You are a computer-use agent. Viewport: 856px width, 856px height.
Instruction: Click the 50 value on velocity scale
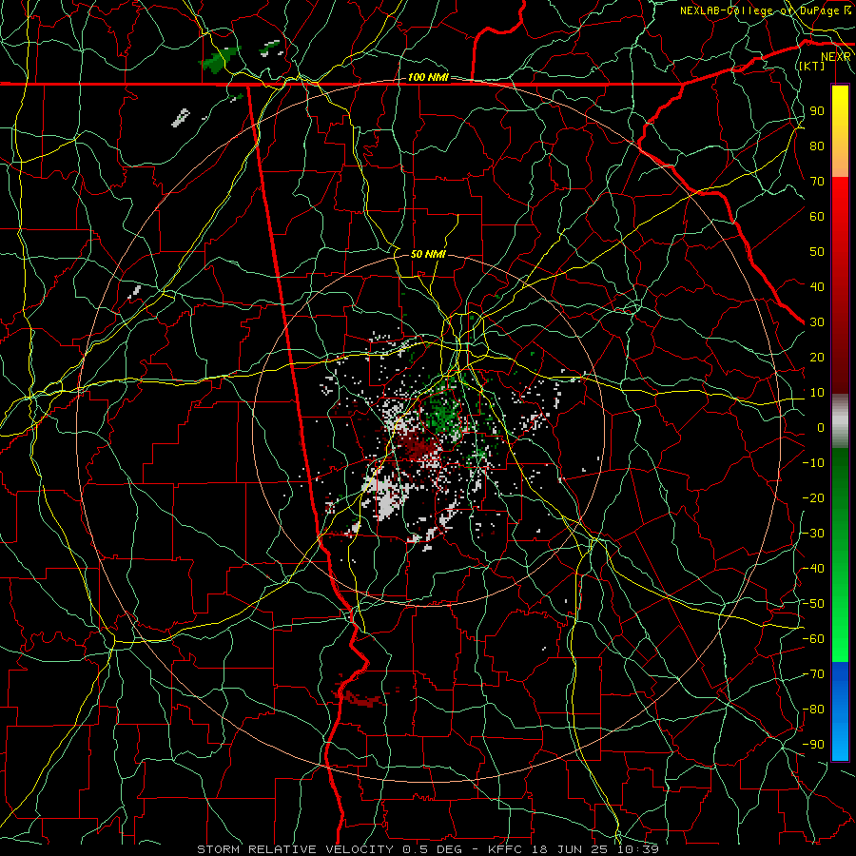[x=817, y=252]
